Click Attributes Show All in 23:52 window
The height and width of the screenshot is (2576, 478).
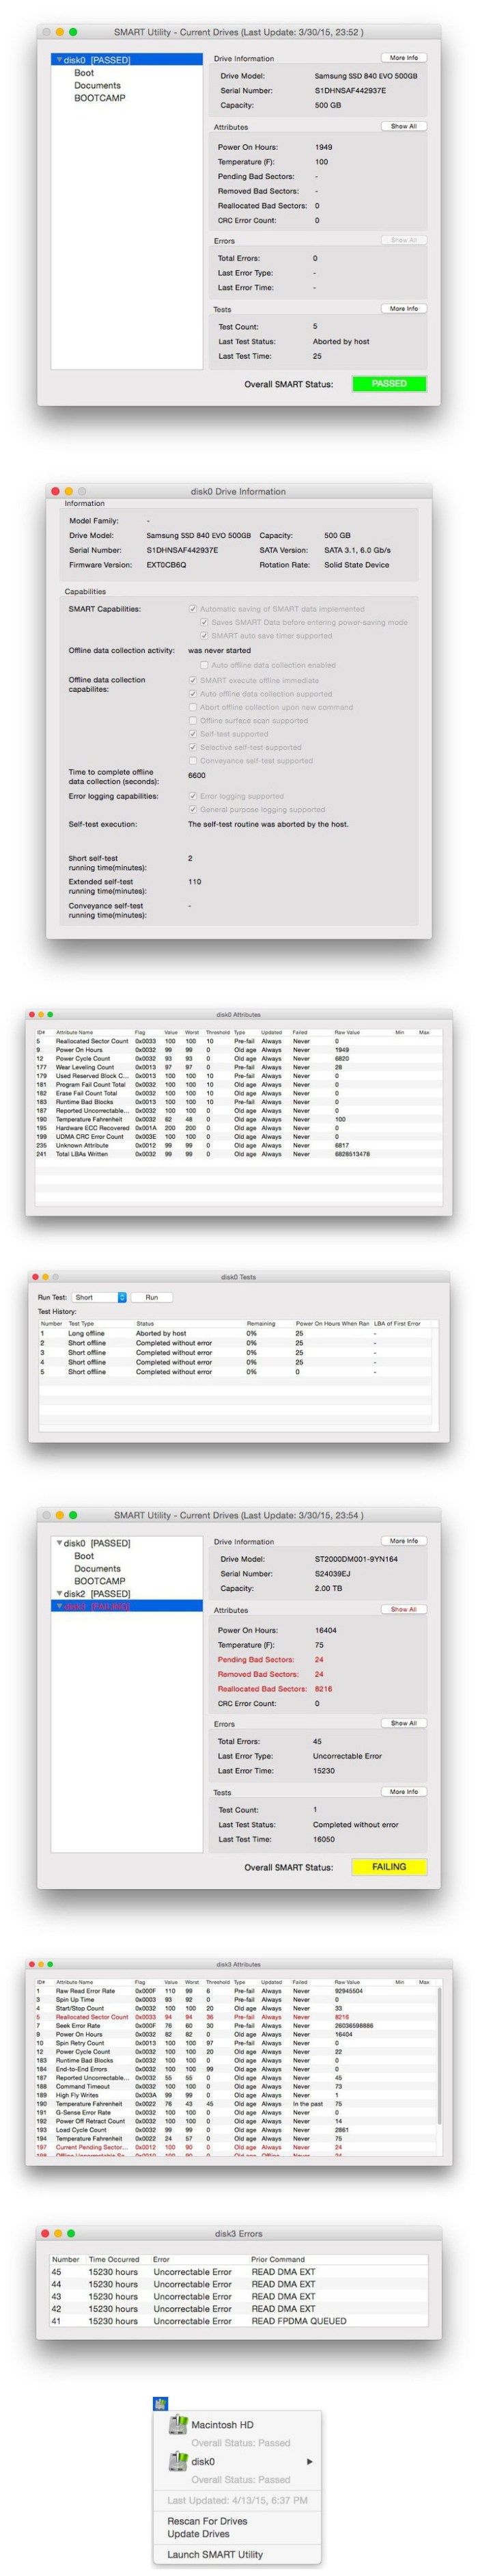pos(404,127)
